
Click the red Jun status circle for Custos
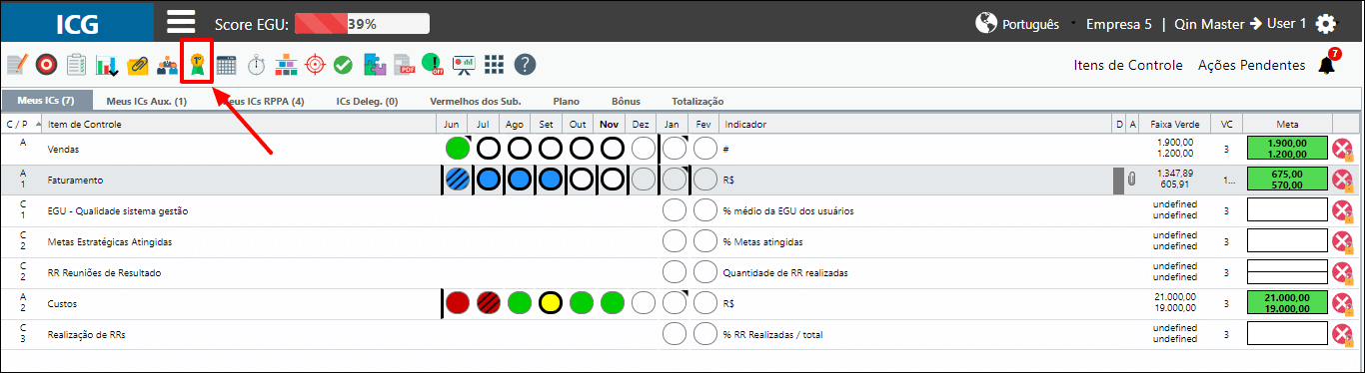458,302
